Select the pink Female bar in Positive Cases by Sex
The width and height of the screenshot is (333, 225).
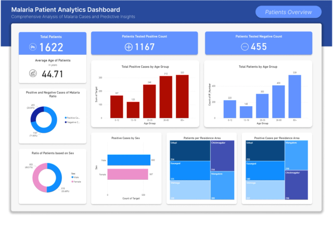click(127, 174)
